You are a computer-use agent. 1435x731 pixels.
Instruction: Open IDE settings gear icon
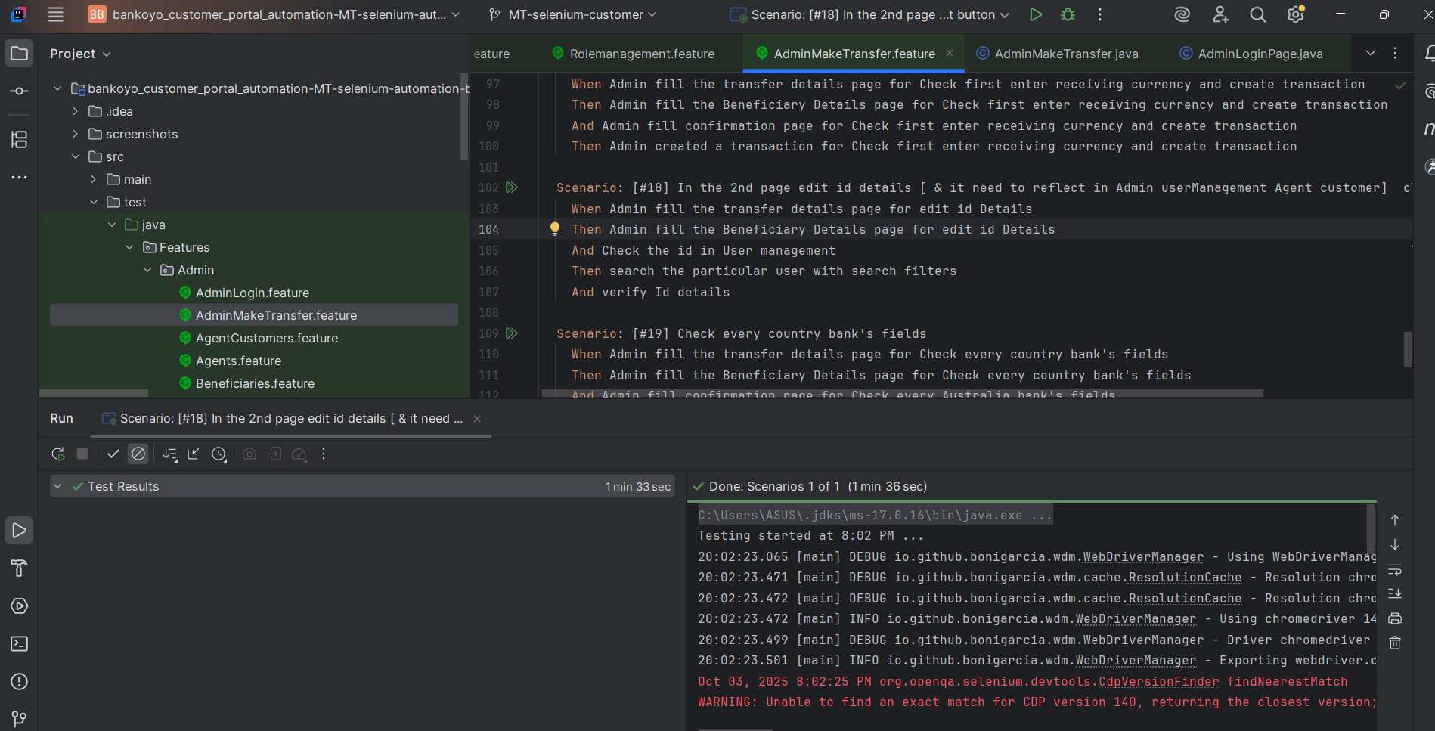1295,14
